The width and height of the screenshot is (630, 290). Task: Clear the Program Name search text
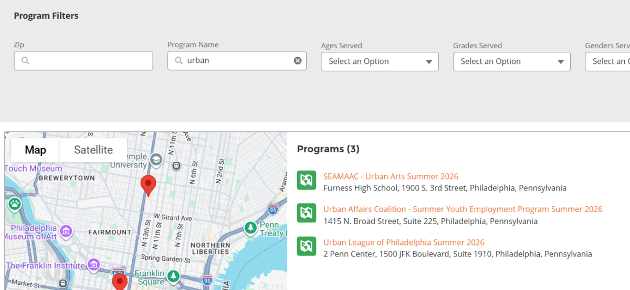pyautogui.click(x=298, y=61)
